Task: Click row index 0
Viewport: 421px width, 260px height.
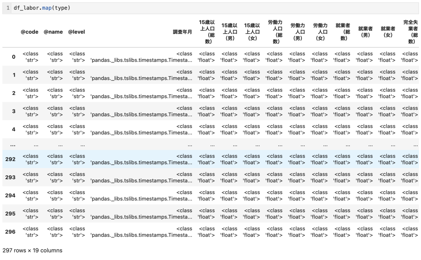Action: tap(14, 57)
